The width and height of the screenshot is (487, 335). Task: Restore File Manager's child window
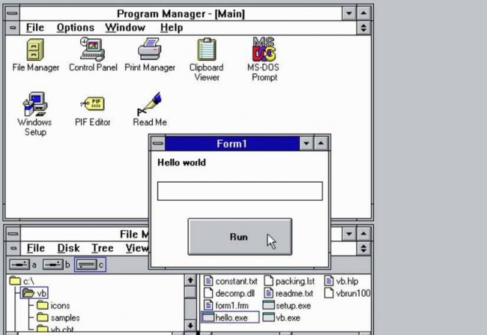click(x=363, y=249)
